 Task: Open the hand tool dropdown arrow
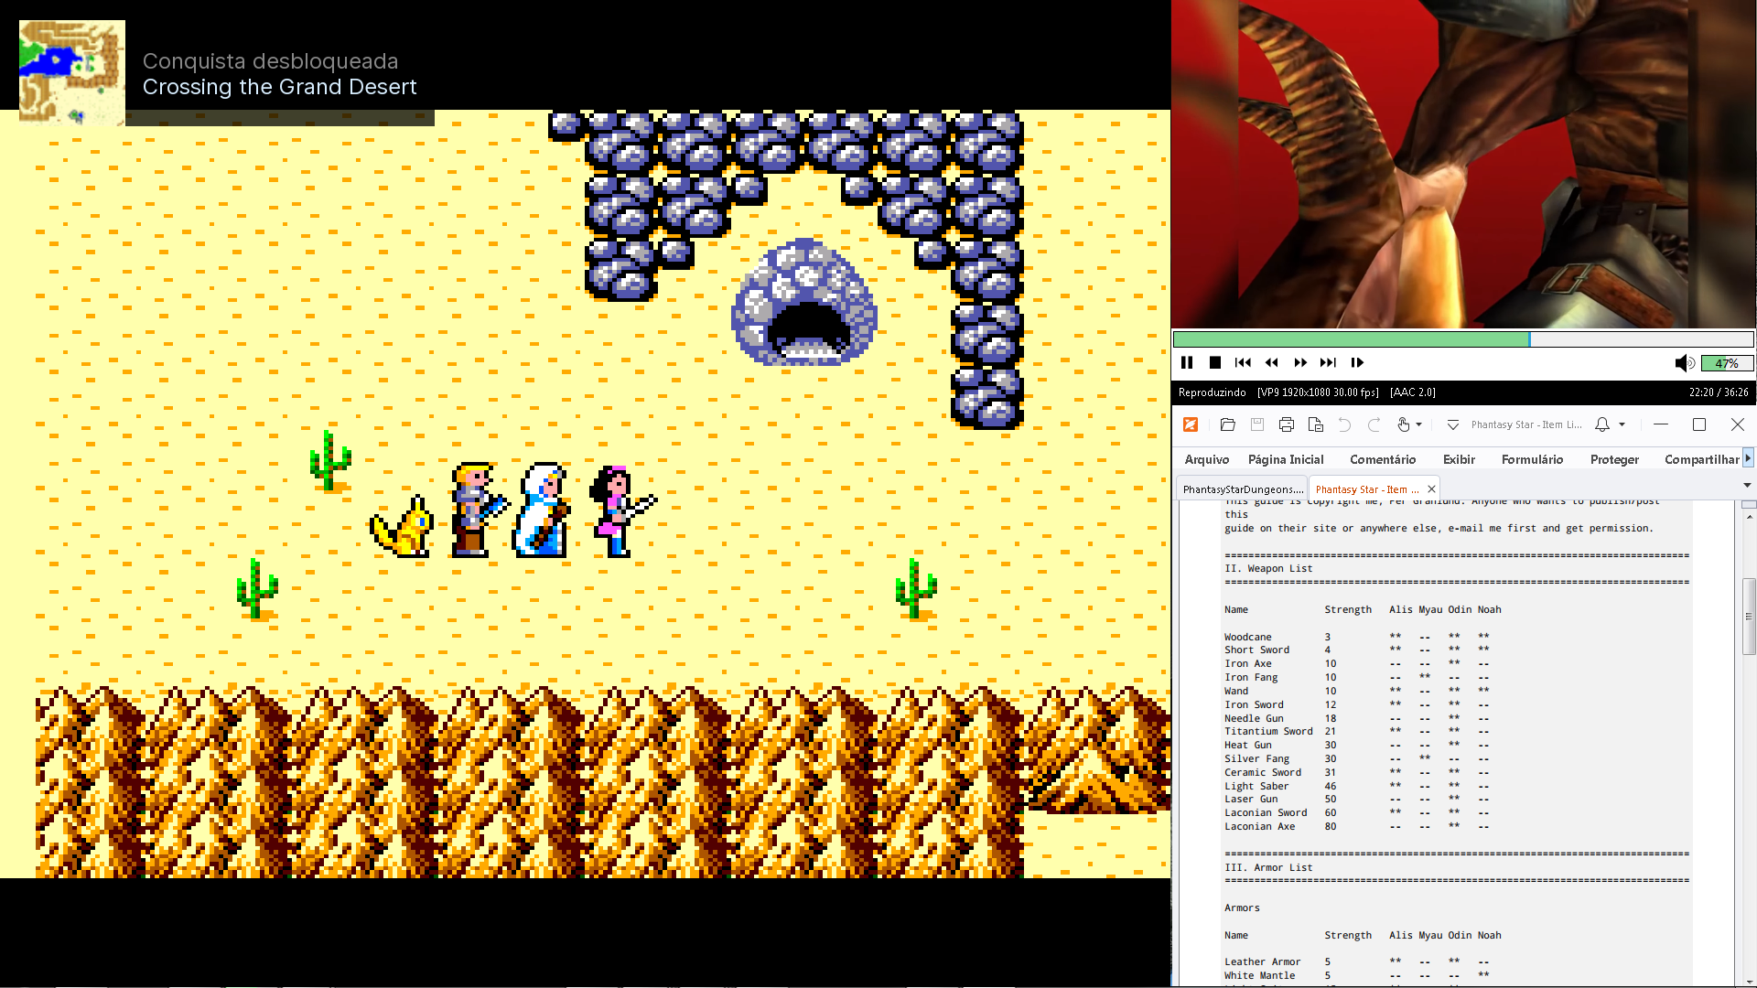[1419, 424]
